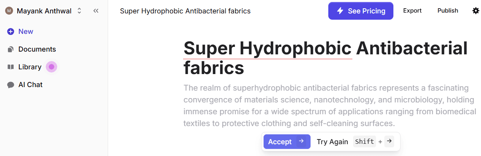Collapse the sidebar with the double chevron
The image size is (481, 156).
coord(96,11)
